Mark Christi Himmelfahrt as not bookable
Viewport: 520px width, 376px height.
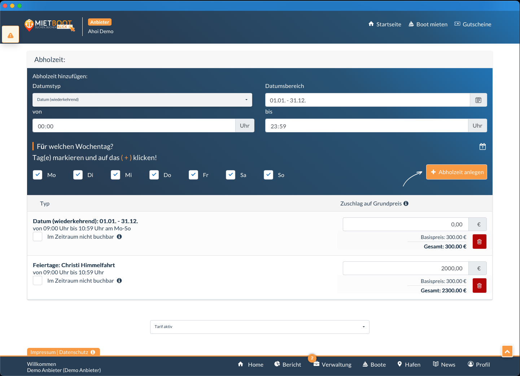[38, 280]
